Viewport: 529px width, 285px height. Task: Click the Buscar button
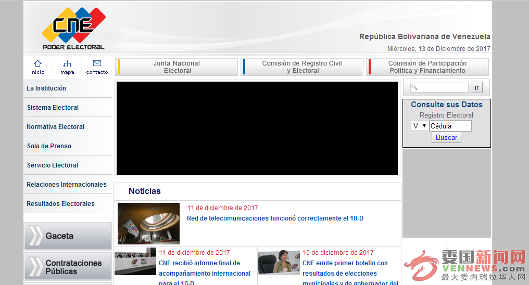[x=446, y=137]
